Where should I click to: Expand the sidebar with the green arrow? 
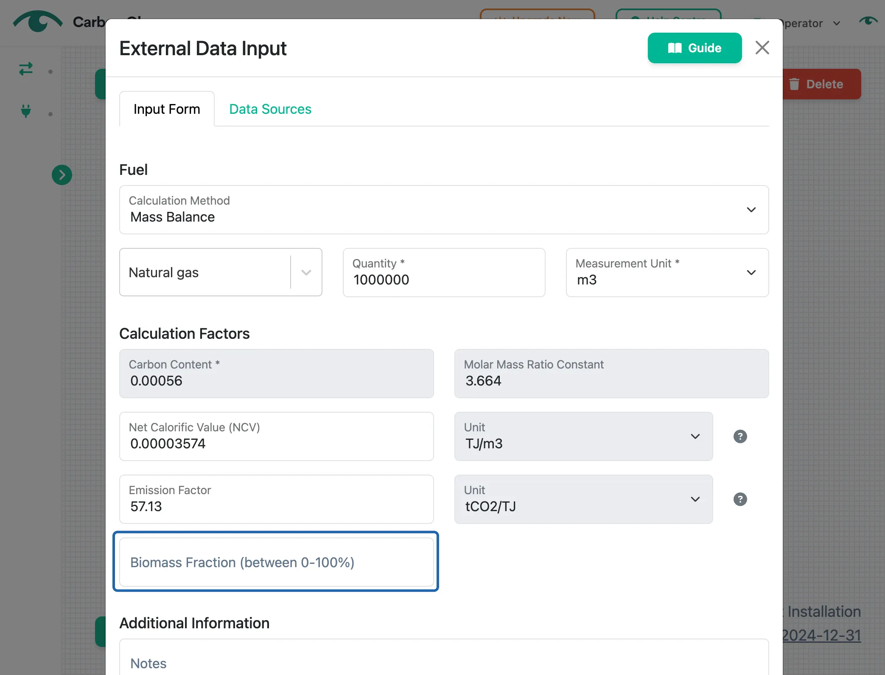pos(62,175)
